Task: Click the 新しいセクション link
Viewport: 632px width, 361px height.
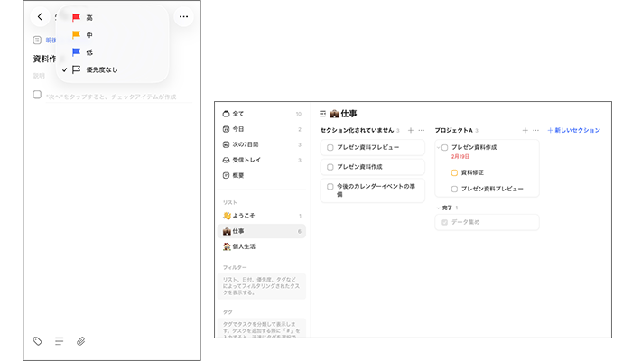Action: pos(573,131)
